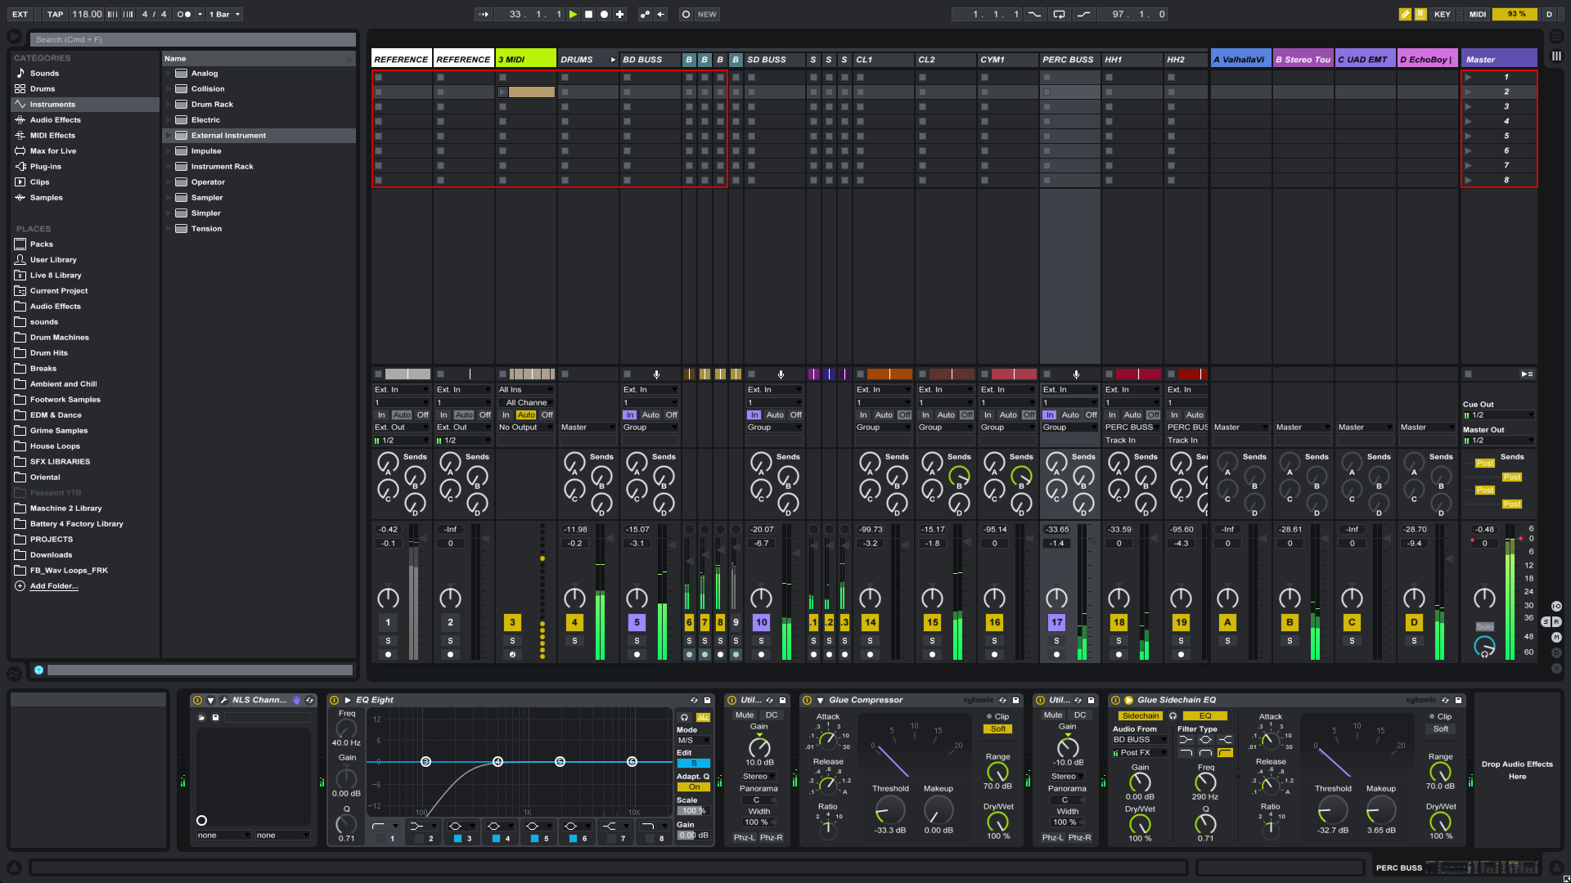Open Master Out 1/2 dropdown
1571x883 pixels.
[x=1499, y=440]
